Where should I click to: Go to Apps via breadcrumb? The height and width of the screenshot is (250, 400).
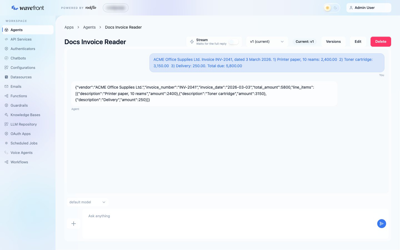pos(69,27)
